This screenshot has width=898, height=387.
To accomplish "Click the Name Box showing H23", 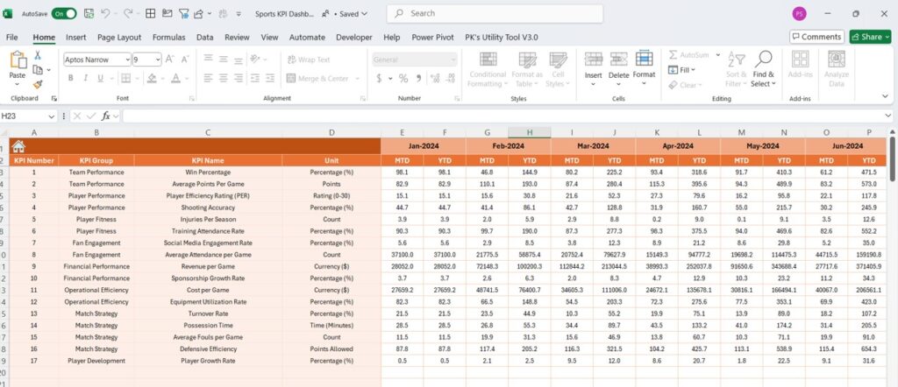I will point(28,116).
